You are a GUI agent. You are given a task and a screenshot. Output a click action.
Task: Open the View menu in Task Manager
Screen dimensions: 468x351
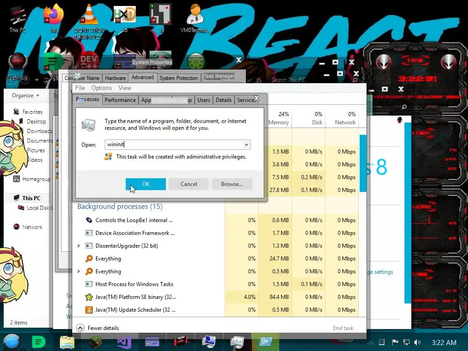click(124, 88)
